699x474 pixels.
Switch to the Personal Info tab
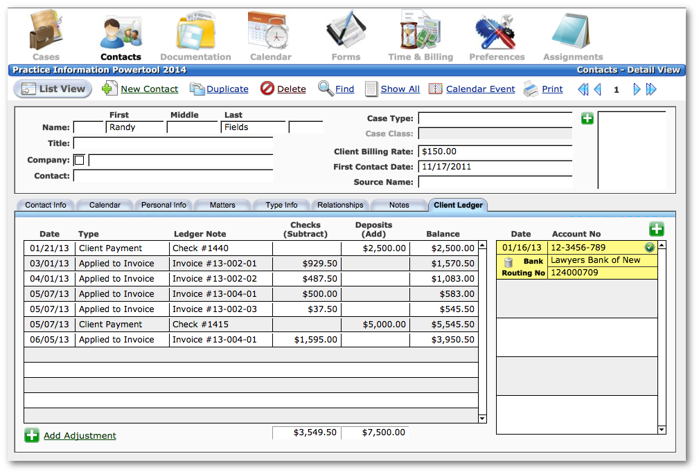163,205
